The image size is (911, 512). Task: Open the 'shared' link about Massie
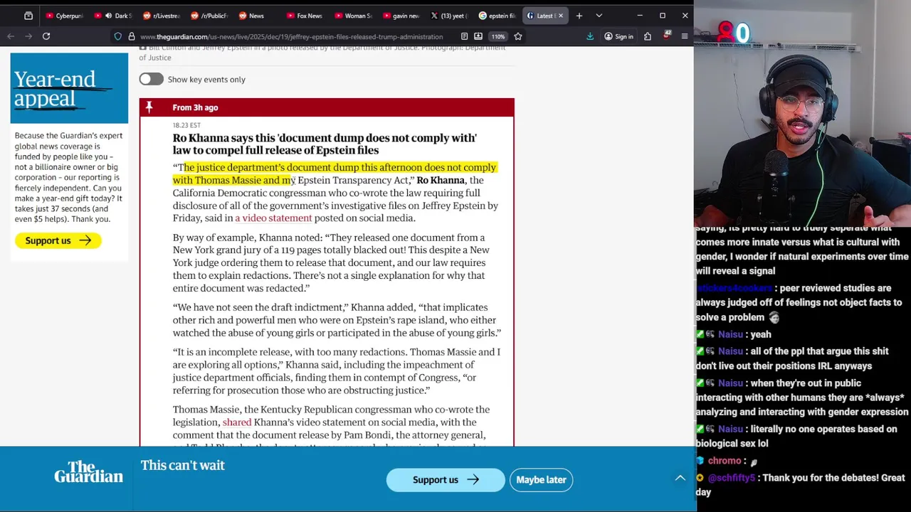tap(237, 422)
